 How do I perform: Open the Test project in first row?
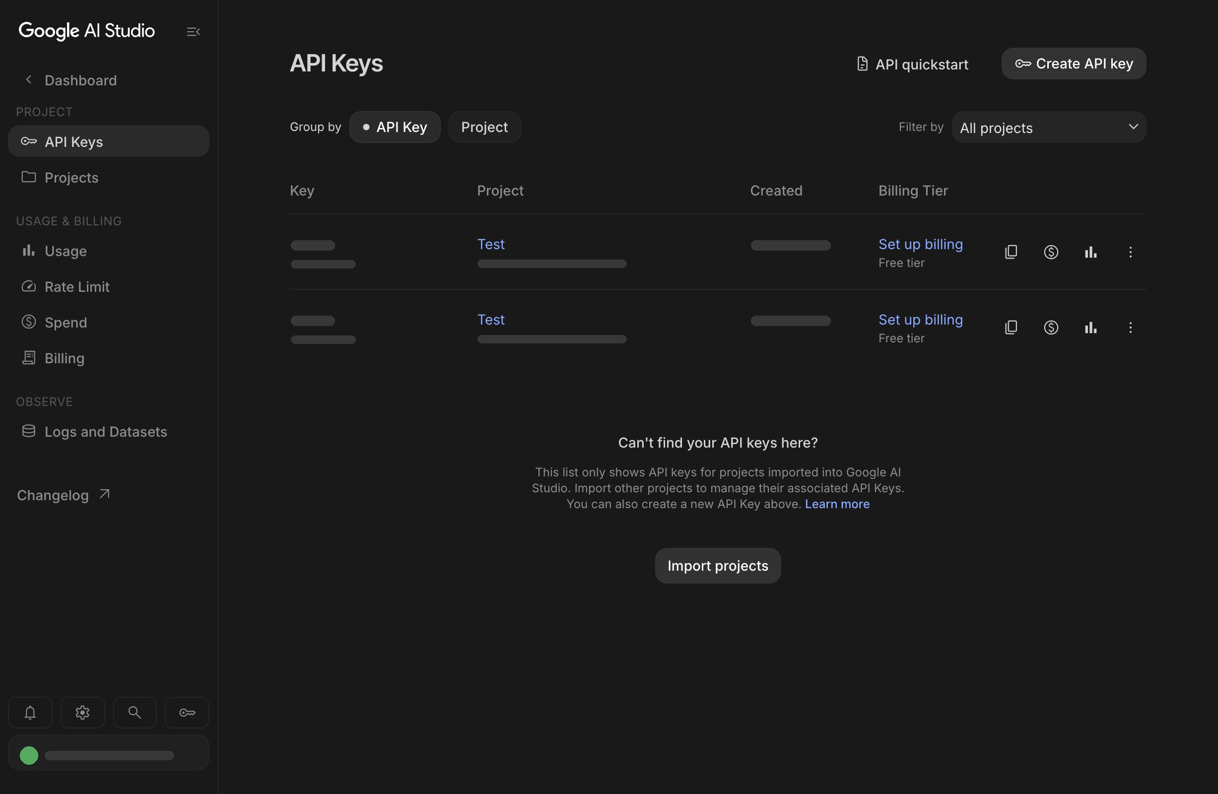[491, 244]
